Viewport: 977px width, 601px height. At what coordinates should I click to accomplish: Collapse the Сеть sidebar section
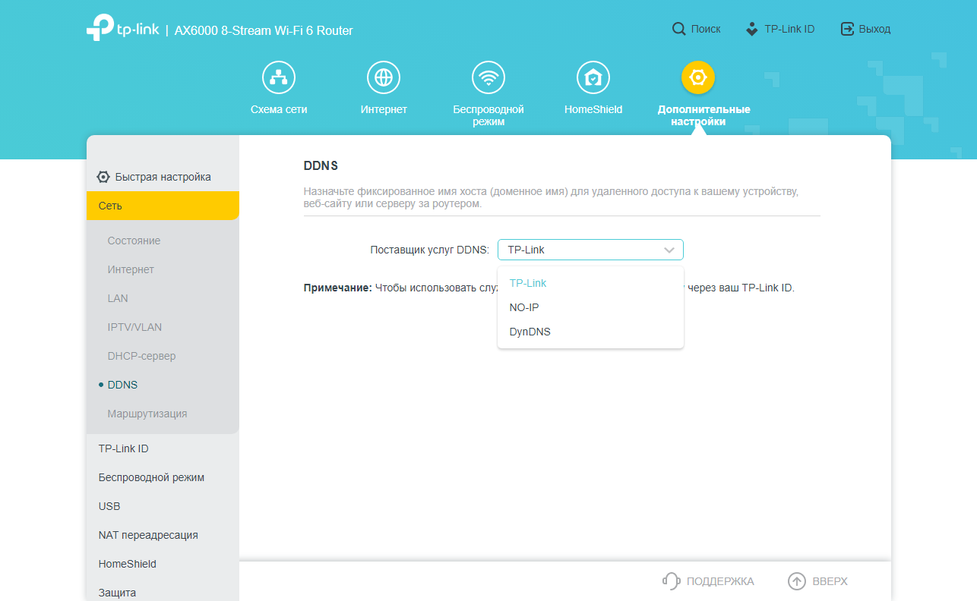pos(163,206)
